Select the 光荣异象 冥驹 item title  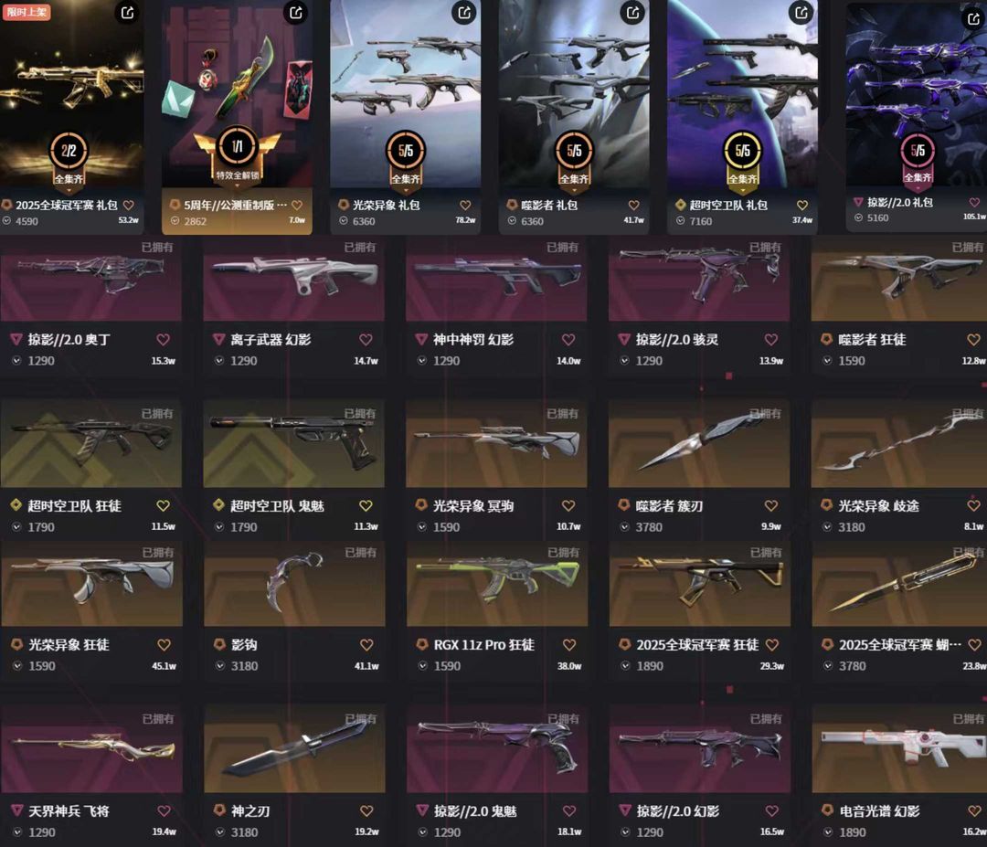click(x=473, y=506)
